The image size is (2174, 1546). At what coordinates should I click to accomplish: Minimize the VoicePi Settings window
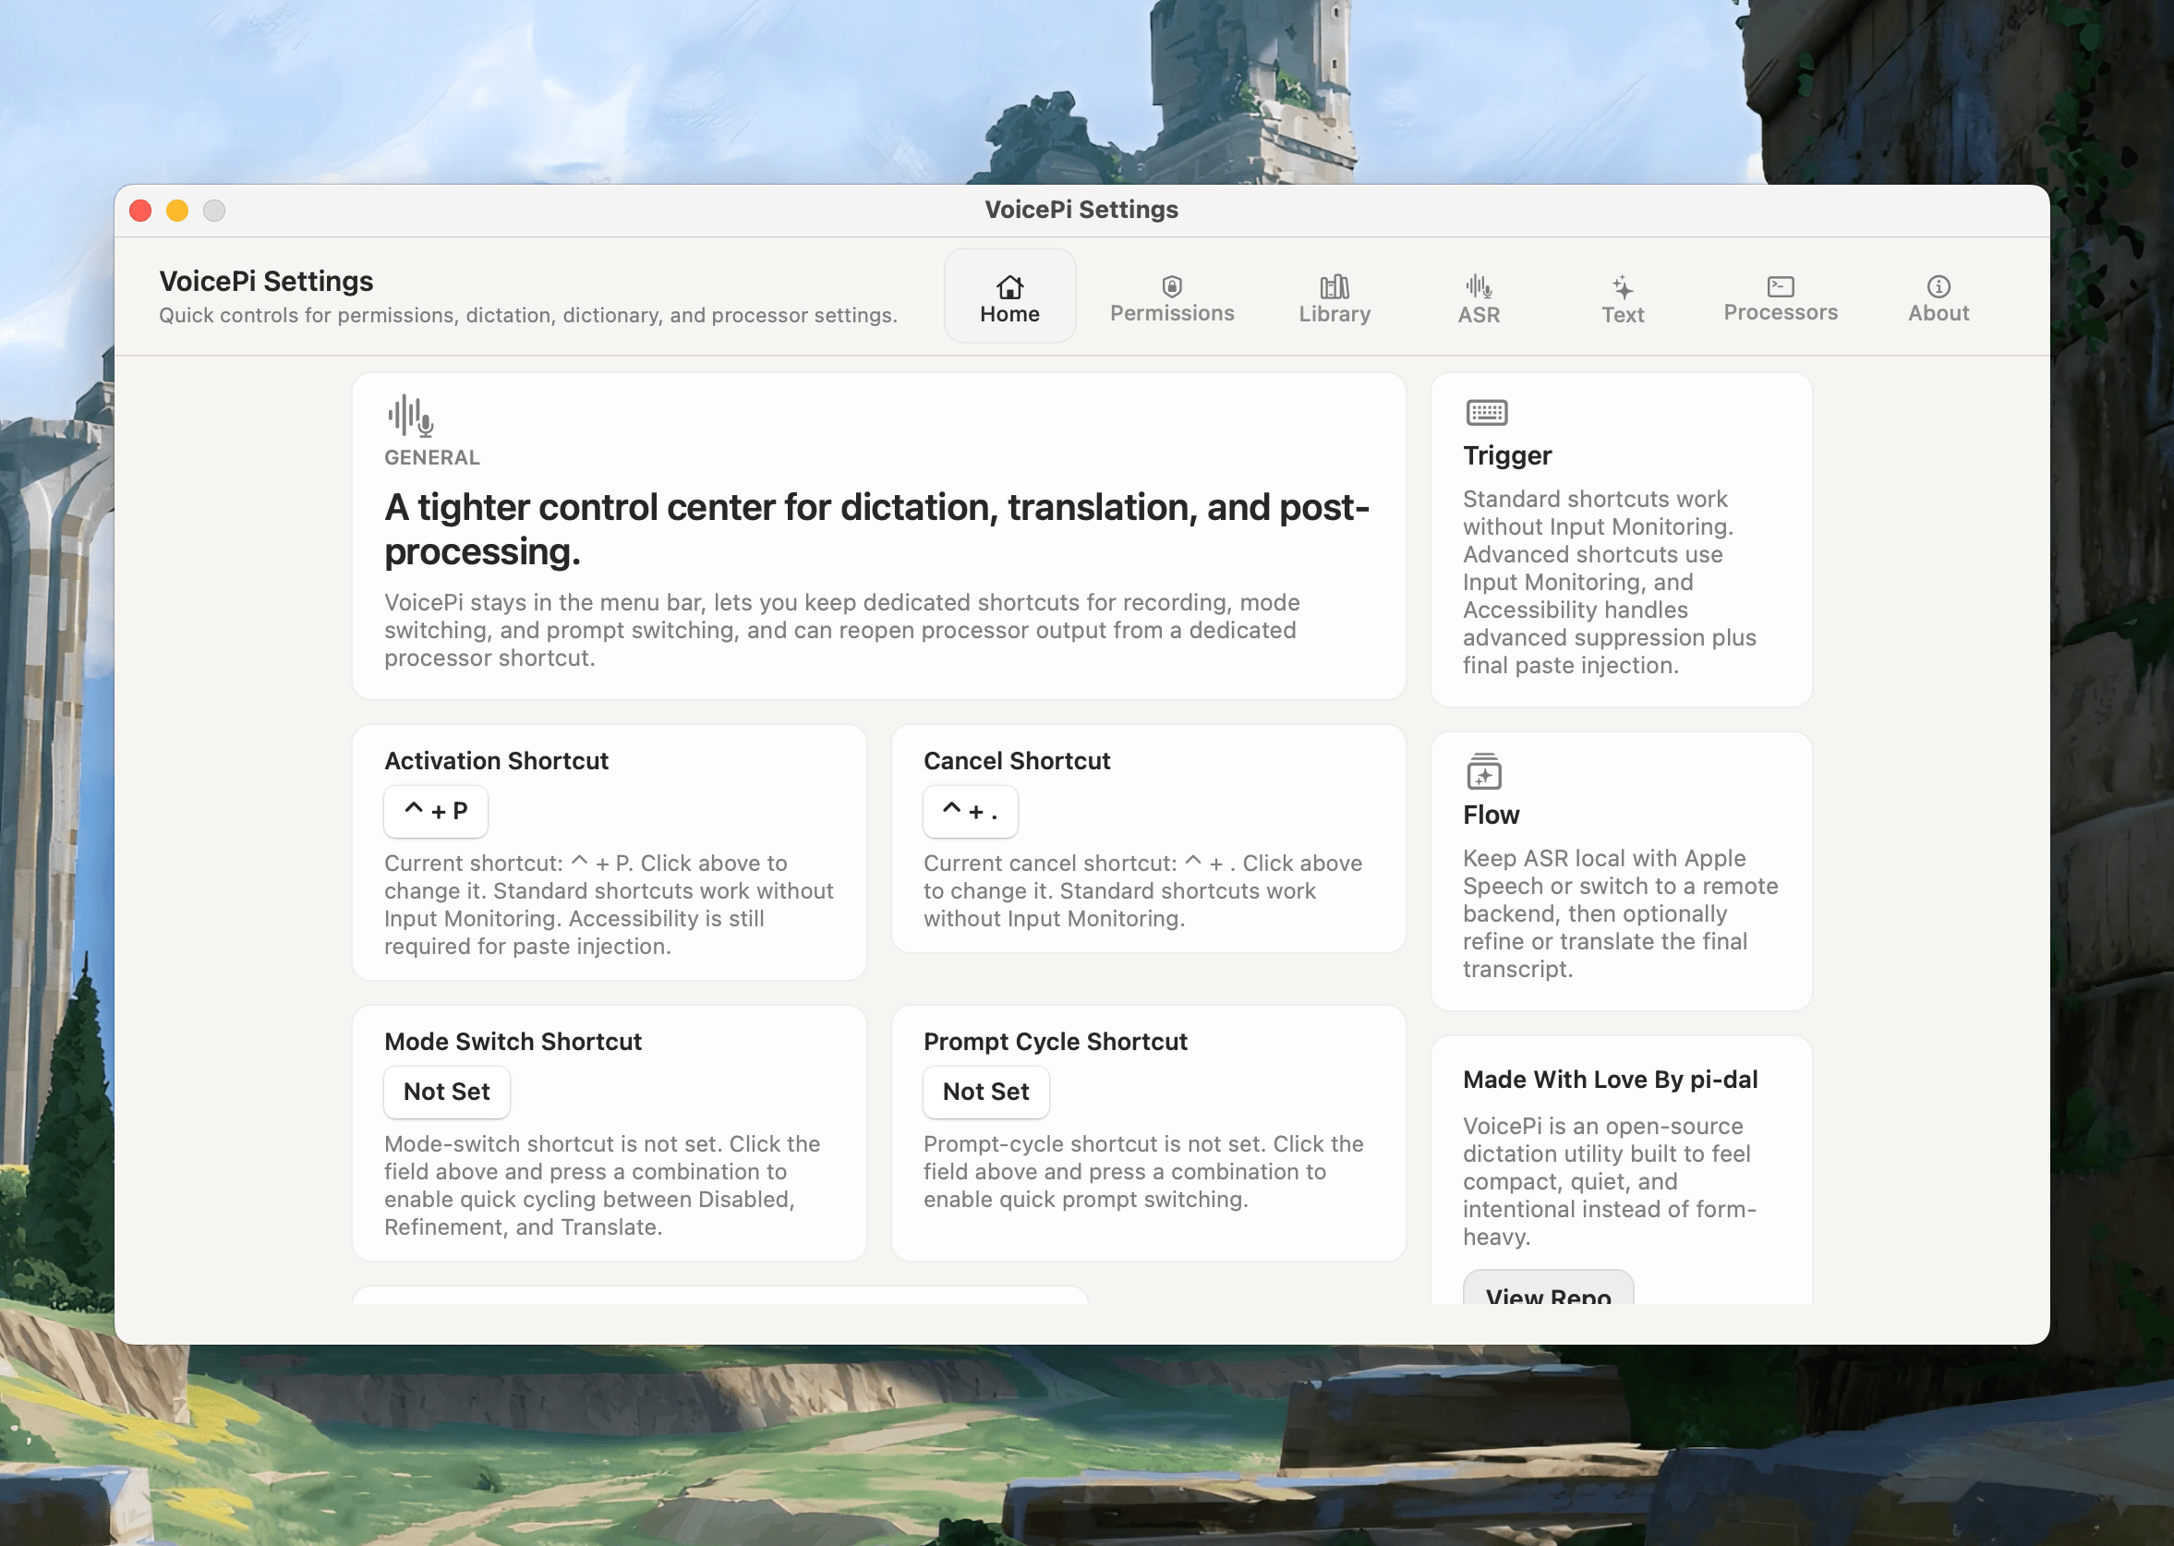click(177, 211)
